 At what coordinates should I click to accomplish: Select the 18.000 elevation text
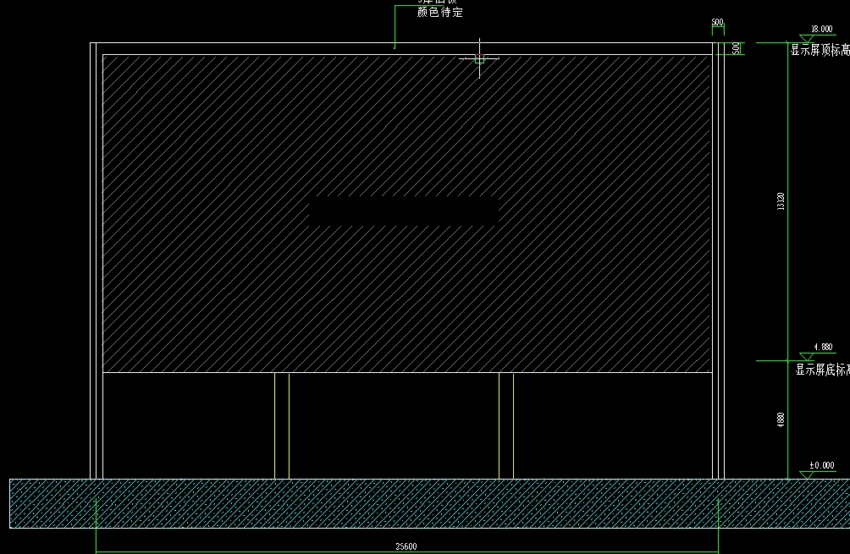pyautogui.click(x=821, y=29)
